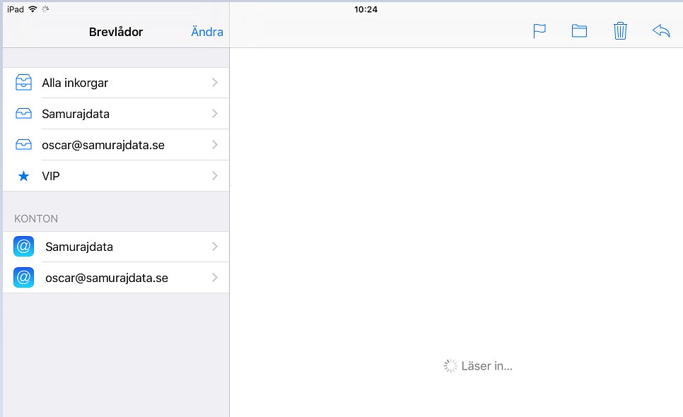Open the oscar@samurajdata.se inbox row
683x417 pixels.
pos(116,144)
